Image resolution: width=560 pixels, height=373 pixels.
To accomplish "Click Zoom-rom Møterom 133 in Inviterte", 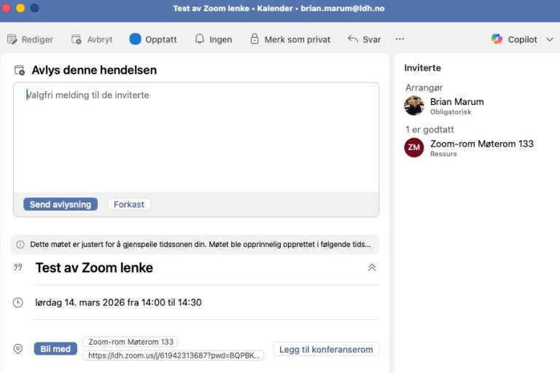I will [x=482, y=144].
